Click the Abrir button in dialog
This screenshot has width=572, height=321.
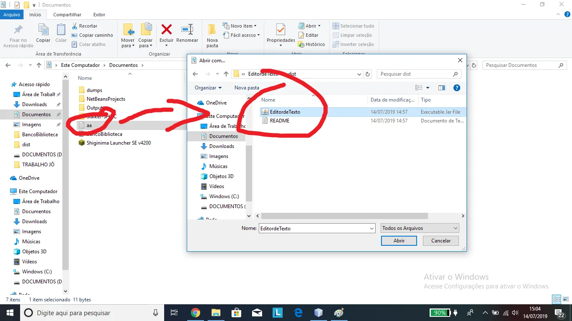399,241
